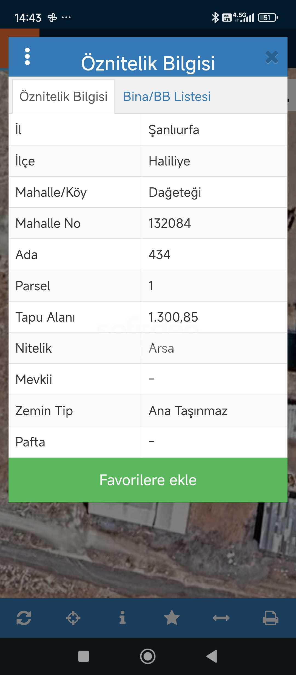Select the Öznitelik Bilgisi tab

(63, 97)
